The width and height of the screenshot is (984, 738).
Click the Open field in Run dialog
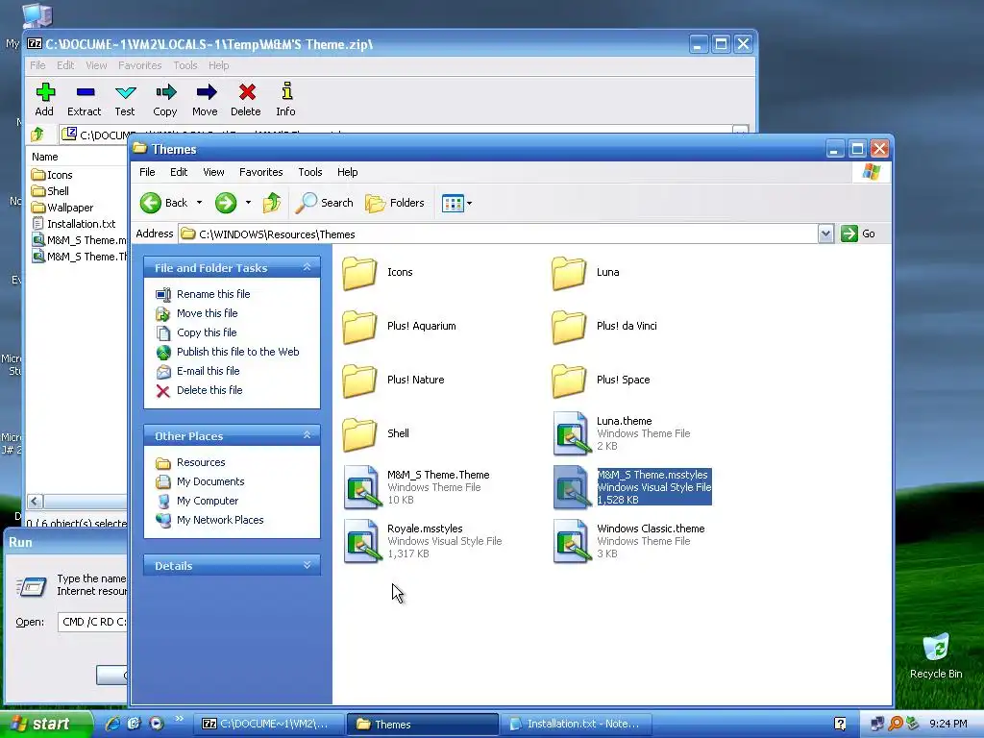click(x=92, y=622)
